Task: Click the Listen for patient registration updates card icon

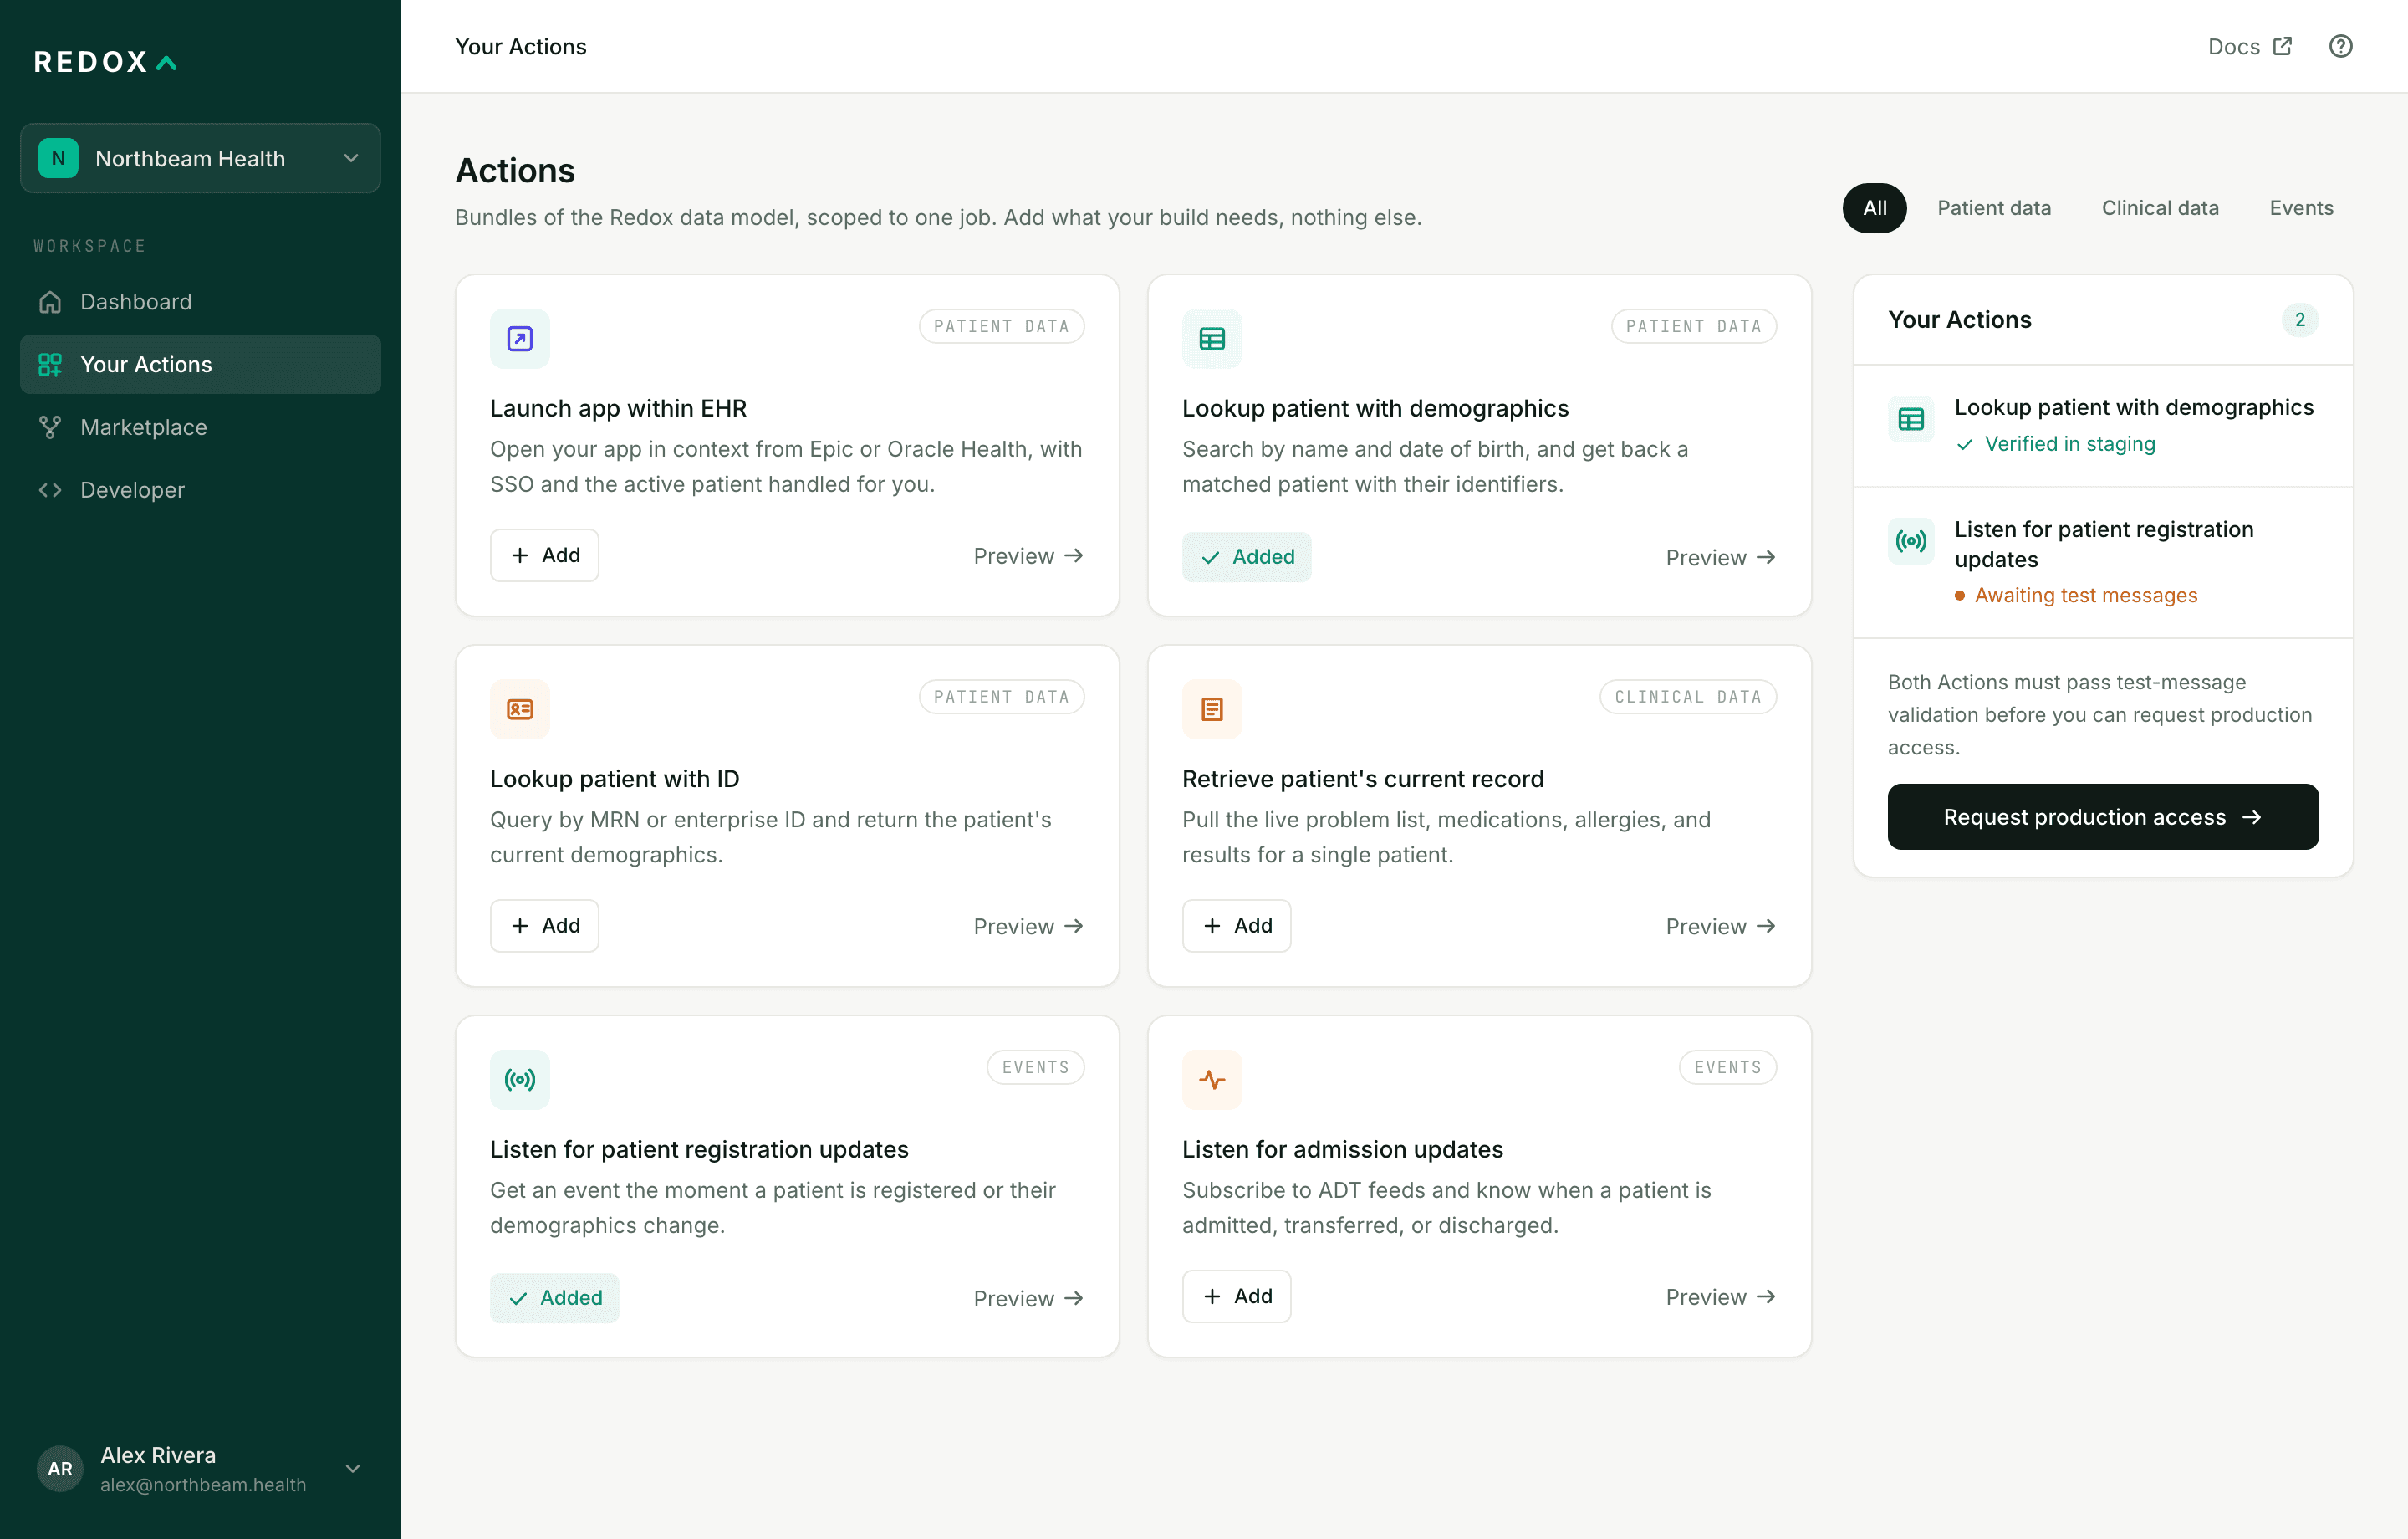Action: pyautogui.click(x=520, y=1080)
